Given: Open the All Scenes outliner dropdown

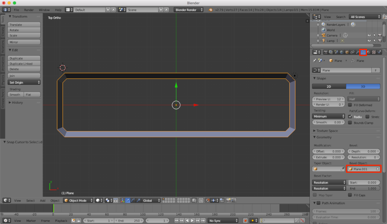Looking at the screenshot, I should point(365,17).
